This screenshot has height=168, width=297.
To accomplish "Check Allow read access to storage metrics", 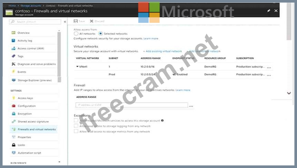I will tap(76, 131).
